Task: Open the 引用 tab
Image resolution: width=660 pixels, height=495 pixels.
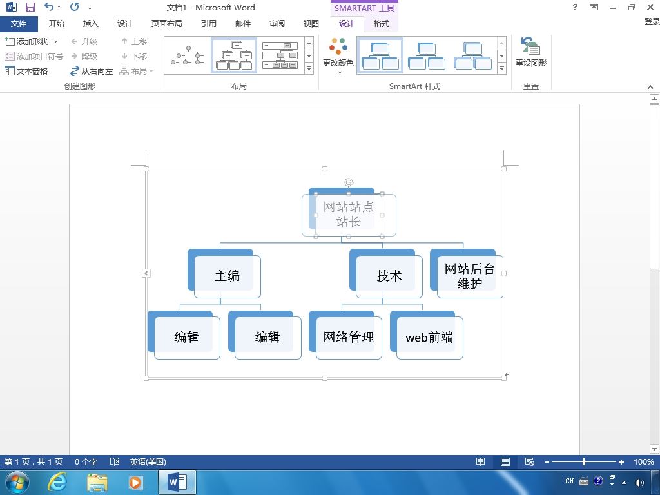Action: 209,24
